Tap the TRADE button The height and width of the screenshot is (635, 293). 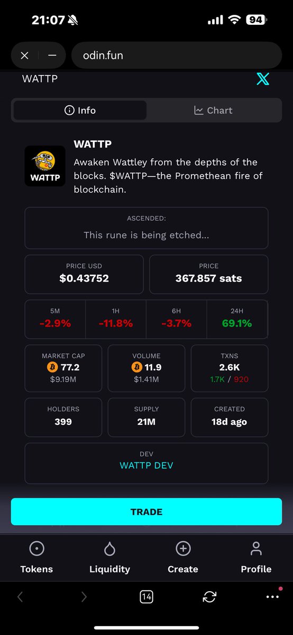pos(146,512)
